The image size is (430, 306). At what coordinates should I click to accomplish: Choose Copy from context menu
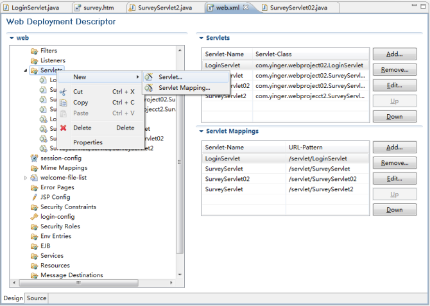coord(100,102)
